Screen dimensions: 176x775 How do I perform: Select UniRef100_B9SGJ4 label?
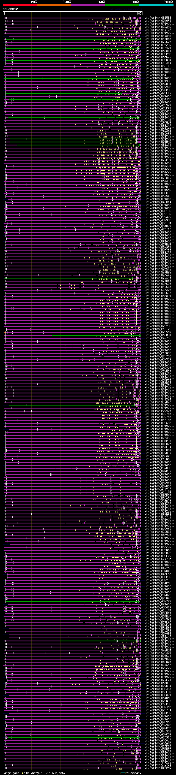point(158,656)
